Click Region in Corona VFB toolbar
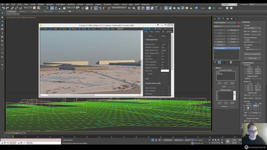Viewport: 267px width, 150px height. click(102, 29)
